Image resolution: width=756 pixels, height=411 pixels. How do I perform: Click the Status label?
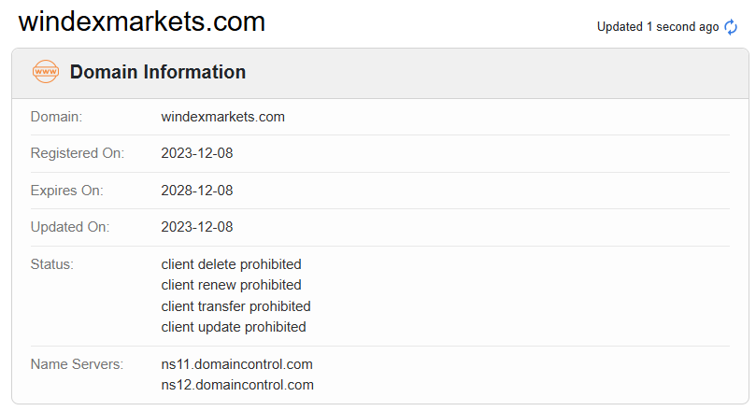(51, 264)
